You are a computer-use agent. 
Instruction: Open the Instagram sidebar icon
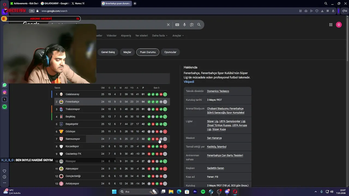[x=4, y=92]
